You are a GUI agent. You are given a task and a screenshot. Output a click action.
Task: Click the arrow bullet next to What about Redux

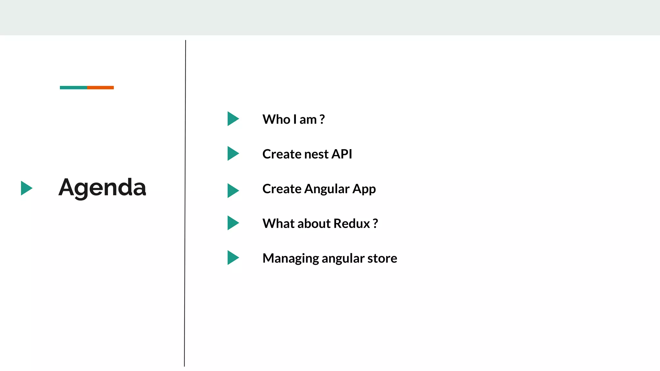coord(232,223)
